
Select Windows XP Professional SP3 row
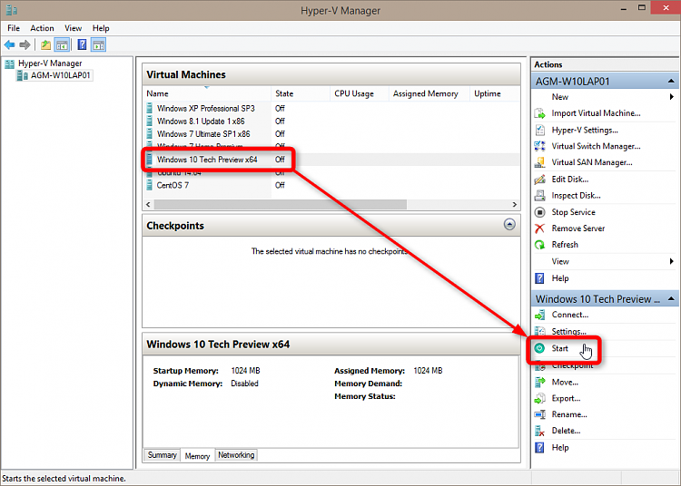pos(331,109)
